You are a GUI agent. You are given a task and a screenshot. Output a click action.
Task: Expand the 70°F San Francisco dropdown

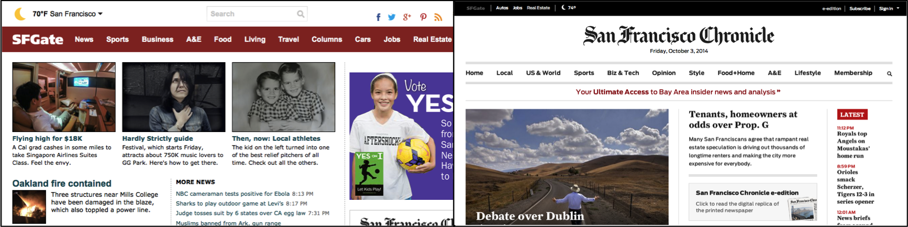coord(68,14)
